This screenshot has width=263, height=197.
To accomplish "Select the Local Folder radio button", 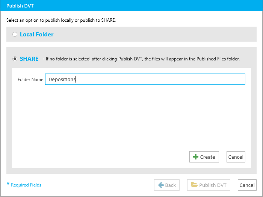I will pyautogui.click(x=15, y=35).
